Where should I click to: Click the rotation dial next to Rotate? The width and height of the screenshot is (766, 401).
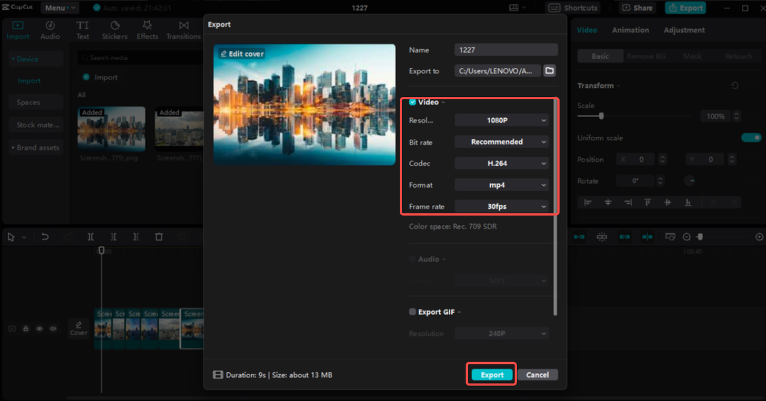coord(690,180)
